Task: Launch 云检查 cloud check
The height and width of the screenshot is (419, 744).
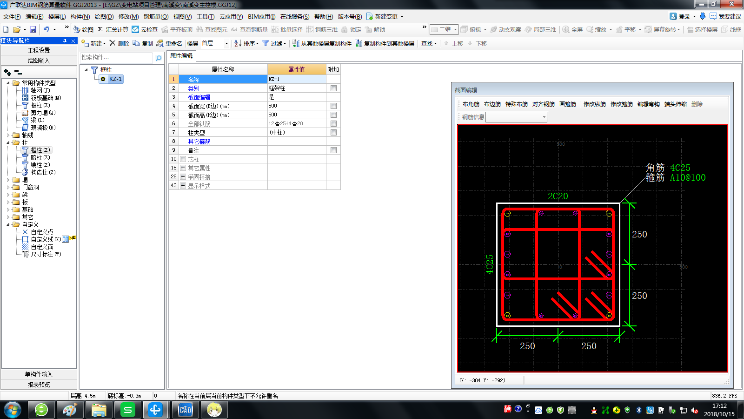Action: coord(145,29)
